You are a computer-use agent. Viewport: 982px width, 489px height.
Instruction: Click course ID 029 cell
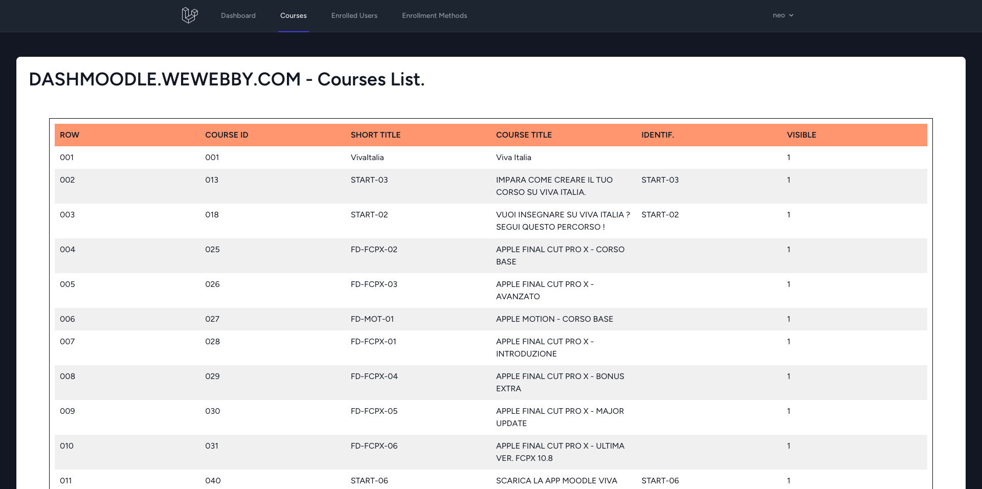(212, 376)
